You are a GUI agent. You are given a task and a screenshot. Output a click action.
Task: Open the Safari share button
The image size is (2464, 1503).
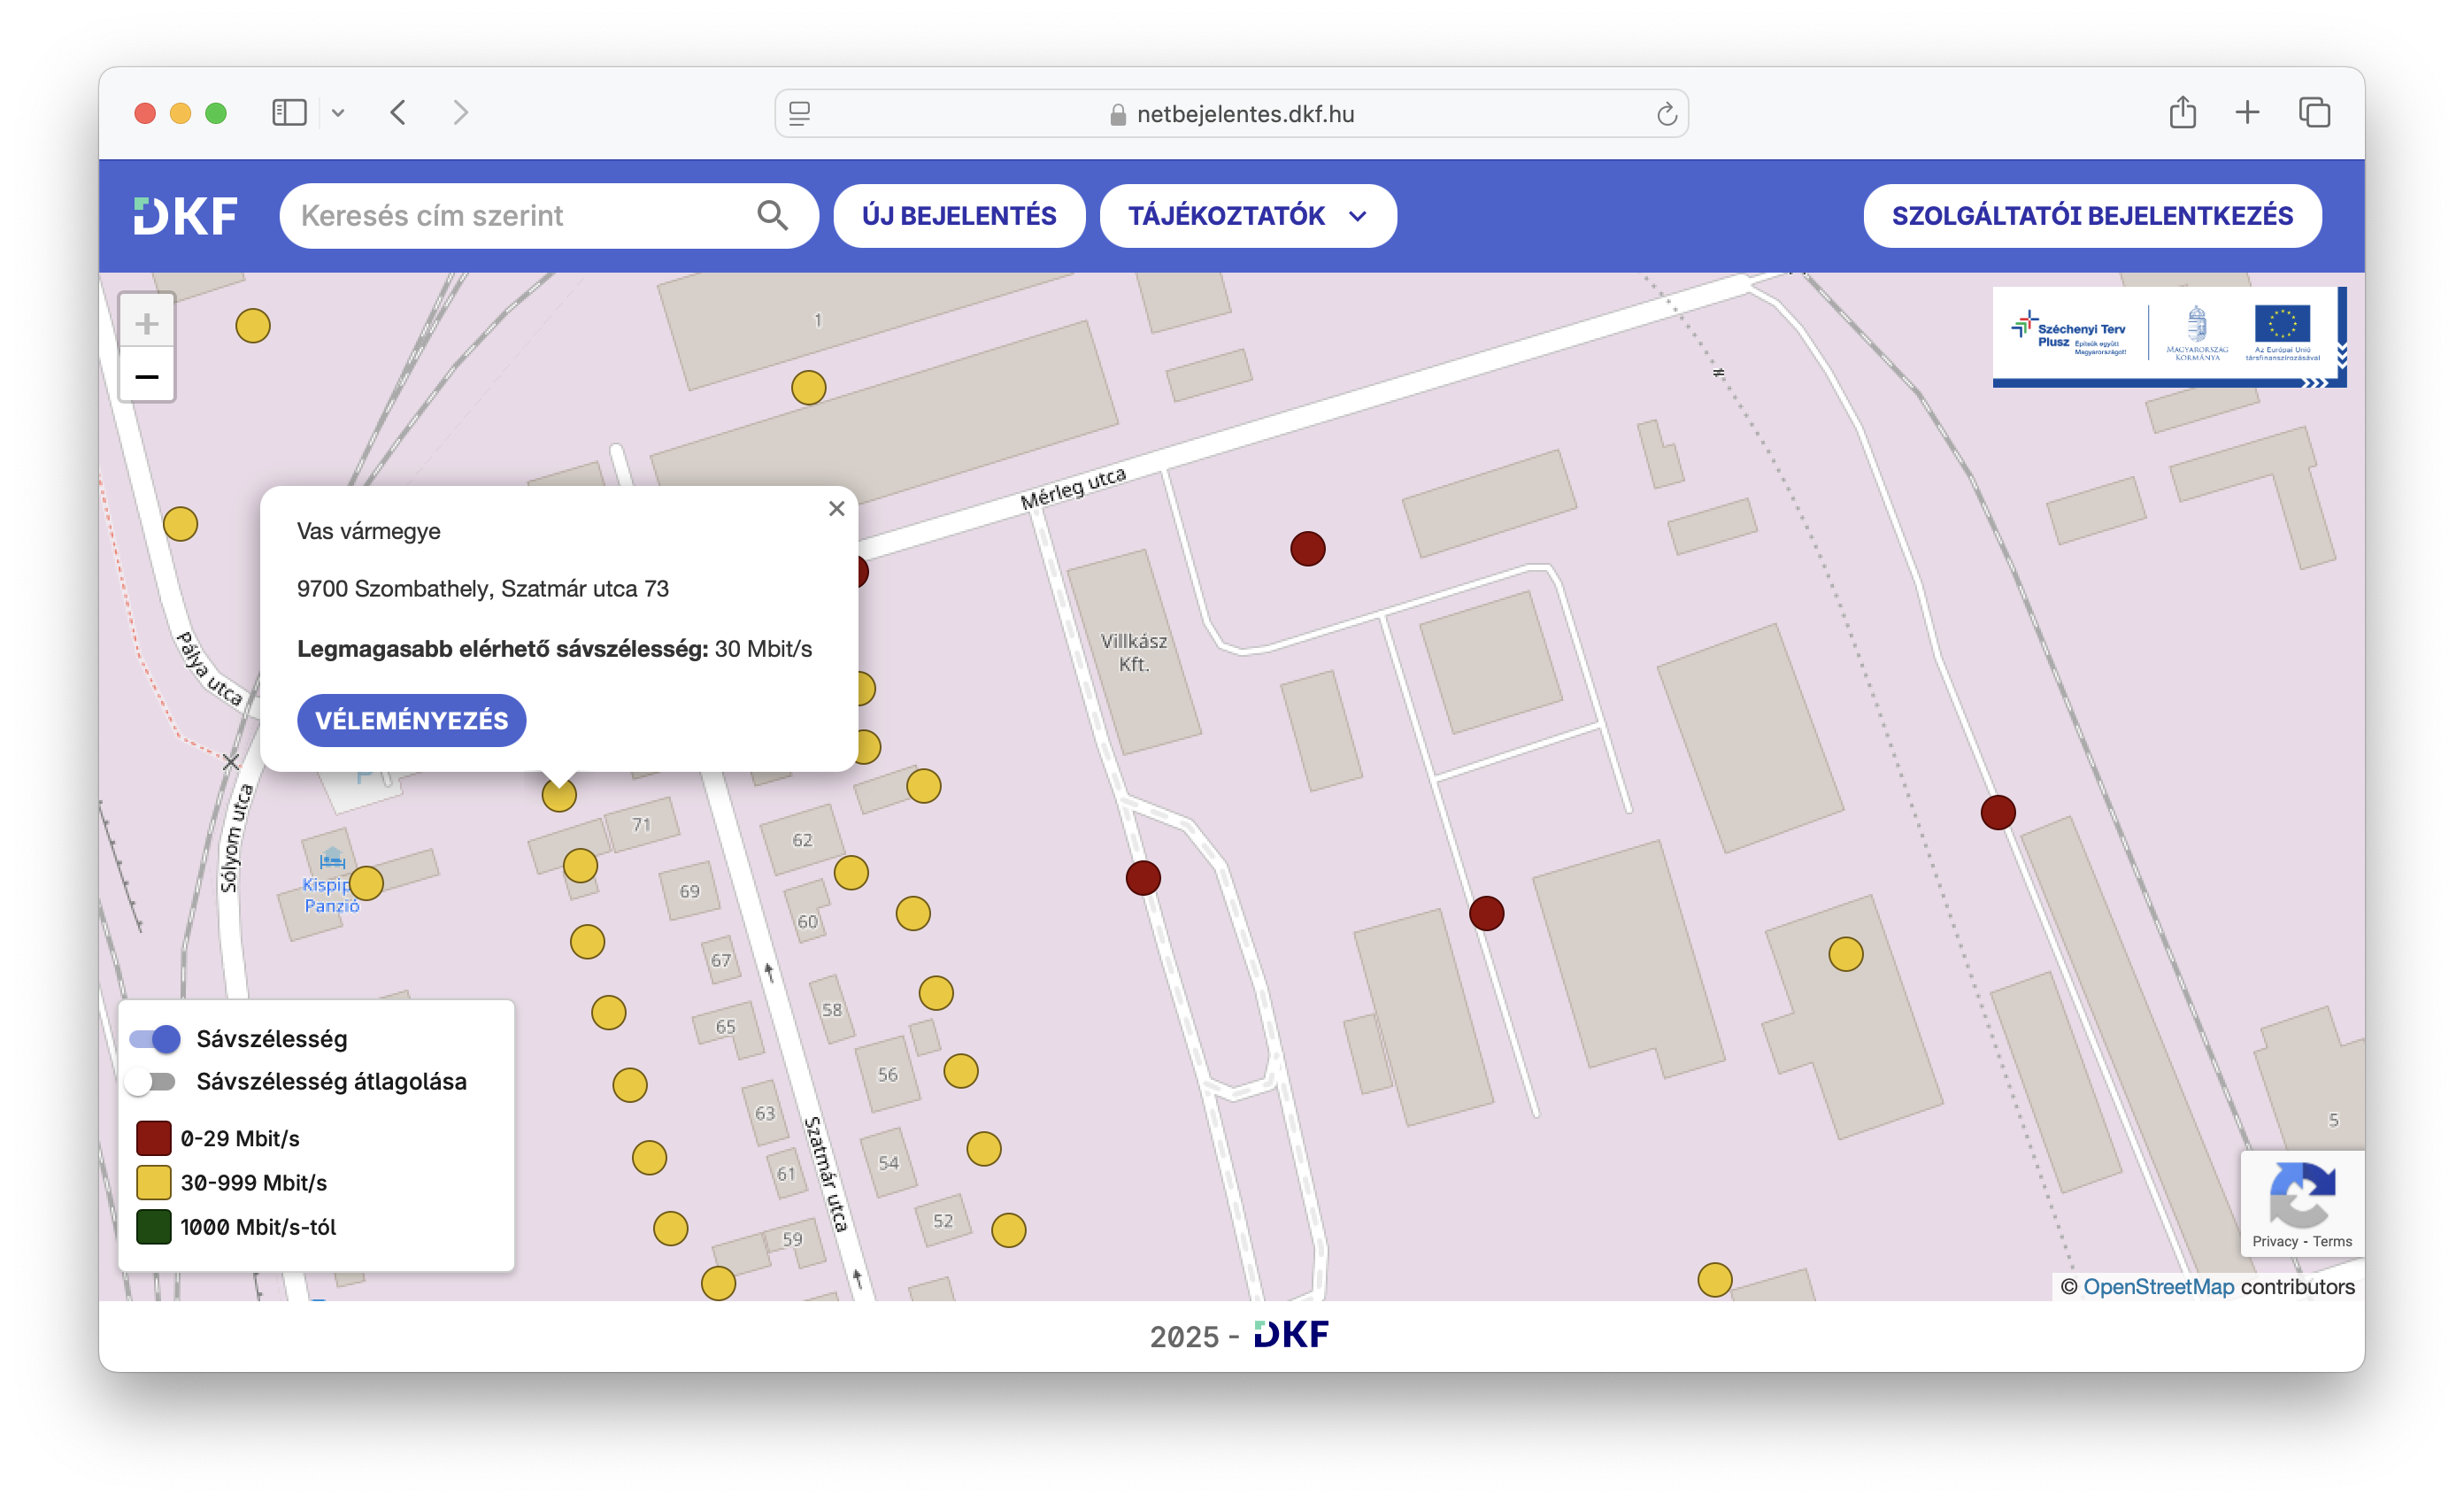pyautogui.click(x=2182, y=112)
